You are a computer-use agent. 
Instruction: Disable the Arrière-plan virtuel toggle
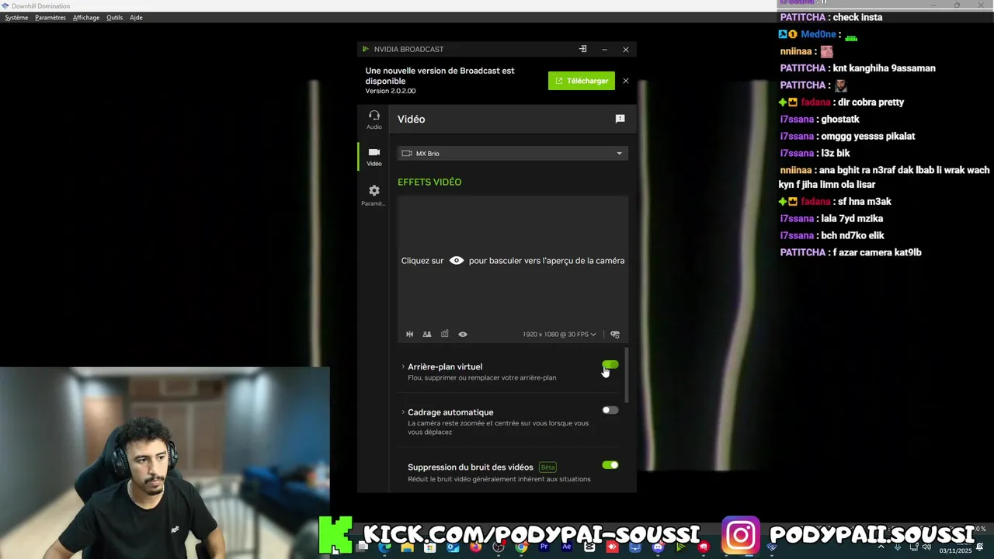pos(610,365)
